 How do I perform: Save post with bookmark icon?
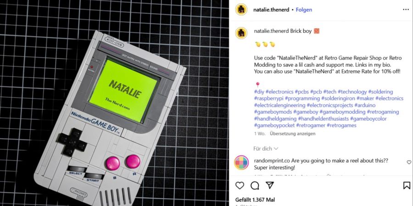pos(407,185)
